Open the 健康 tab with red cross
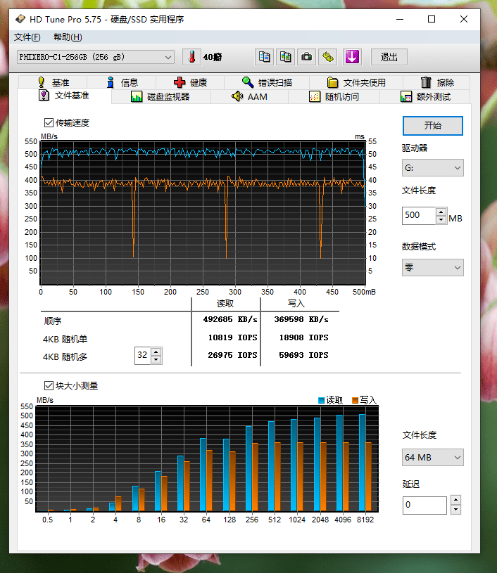This screenshot has width=497, height=573. (x=190, y=82)
